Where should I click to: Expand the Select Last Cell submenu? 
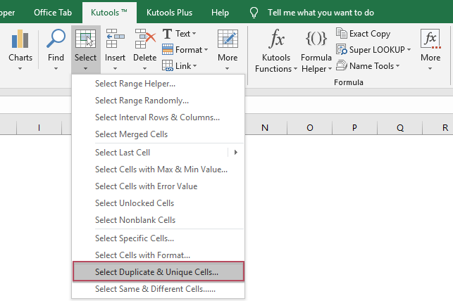tap(235, 153)
